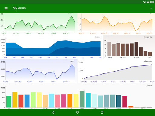Click the ene. month label on the Gastos axis

click(6, 58)
